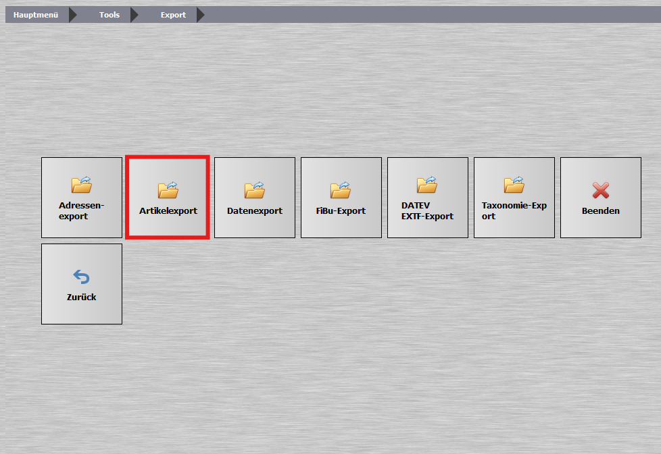Select the Export breadcrumb item
This screenshot has width=661, height=454.
(x=173, y=15)
